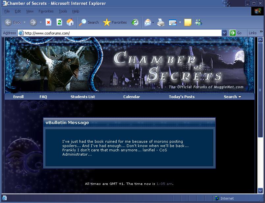Screen dimensions: 265x203
Task: Open the Search pane from the toolbar
Action: pos(89,22)
